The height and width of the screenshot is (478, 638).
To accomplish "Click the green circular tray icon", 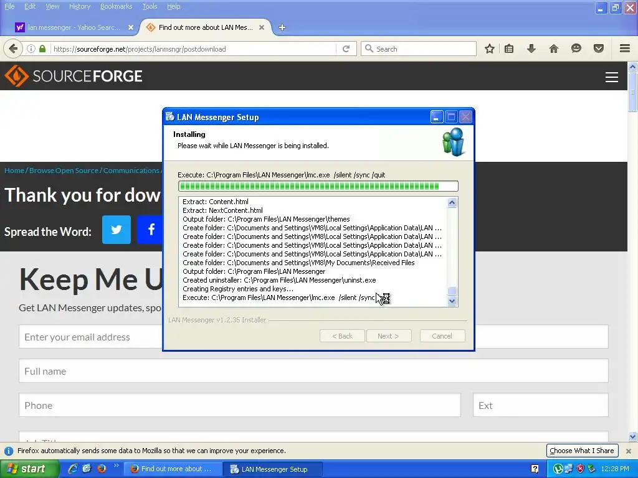I will click(x=558, y=469).
